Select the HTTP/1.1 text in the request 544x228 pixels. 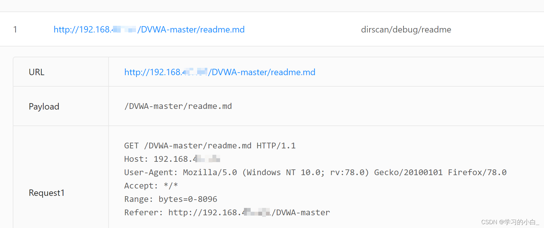click(x=276, y=146)
